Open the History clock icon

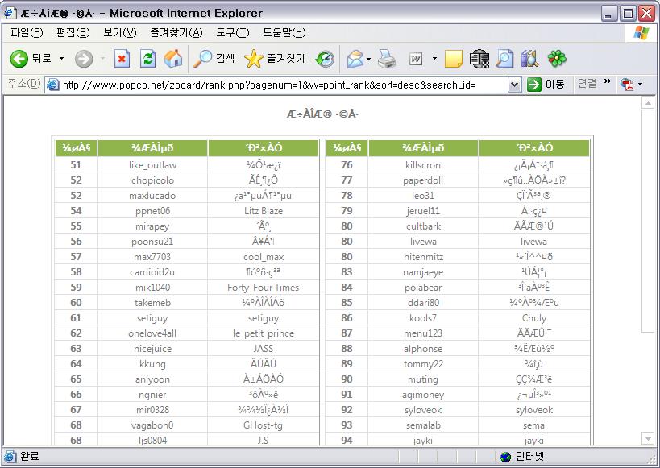tap(325, 59)
